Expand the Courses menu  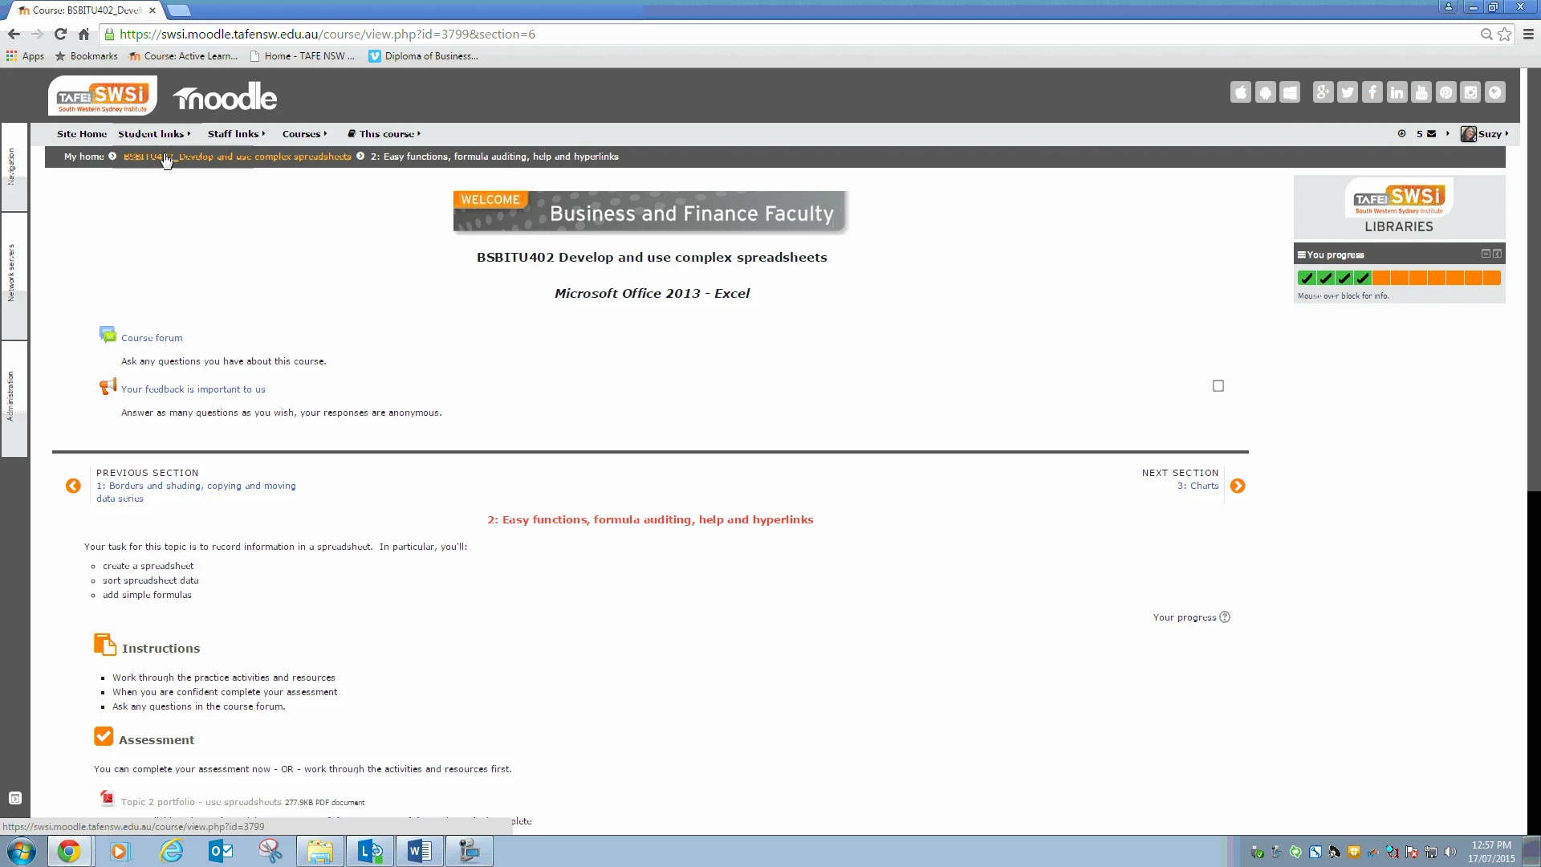[304, 134]
